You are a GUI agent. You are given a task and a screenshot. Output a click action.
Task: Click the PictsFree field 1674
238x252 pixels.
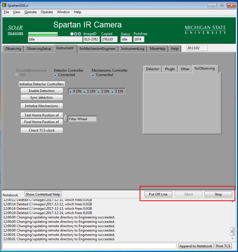click(139, 39)
